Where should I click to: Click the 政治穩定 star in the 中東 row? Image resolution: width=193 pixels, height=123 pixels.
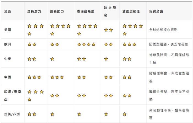106,59
